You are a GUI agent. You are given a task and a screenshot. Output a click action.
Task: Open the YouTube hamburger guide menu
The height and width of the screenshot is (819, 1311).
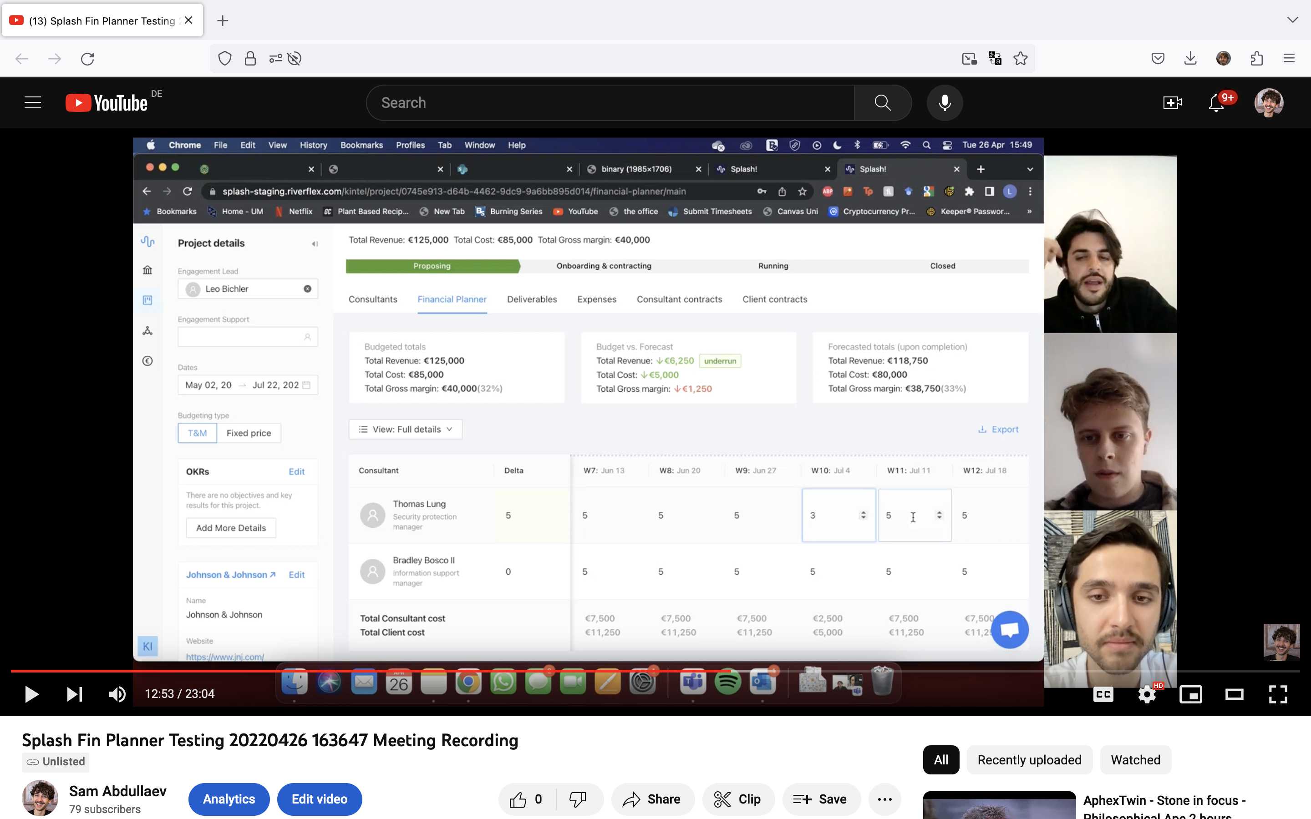[x=32, y=103]
